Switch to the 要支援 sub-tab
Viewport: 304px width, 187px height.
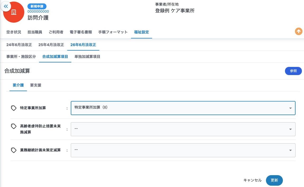pyautogui.click(x=36, y=85)
